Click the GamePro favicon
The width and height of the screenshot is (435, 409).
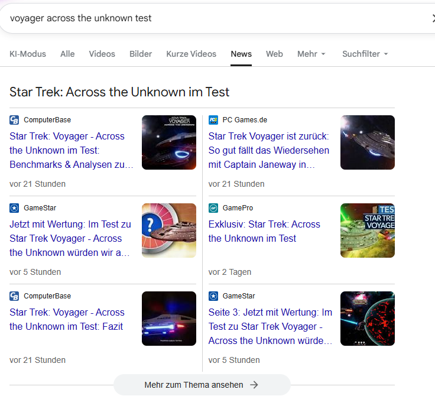click(213, 208)
